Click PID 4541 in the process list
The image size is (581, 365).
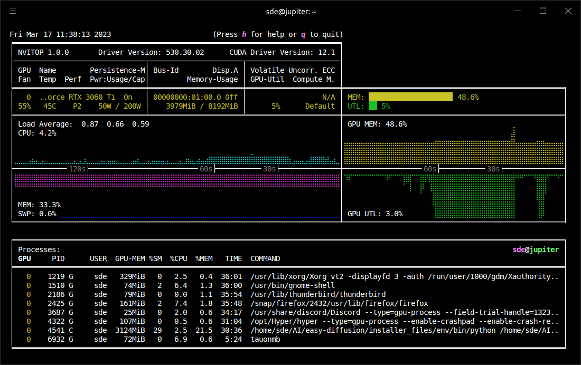(56, 330)
